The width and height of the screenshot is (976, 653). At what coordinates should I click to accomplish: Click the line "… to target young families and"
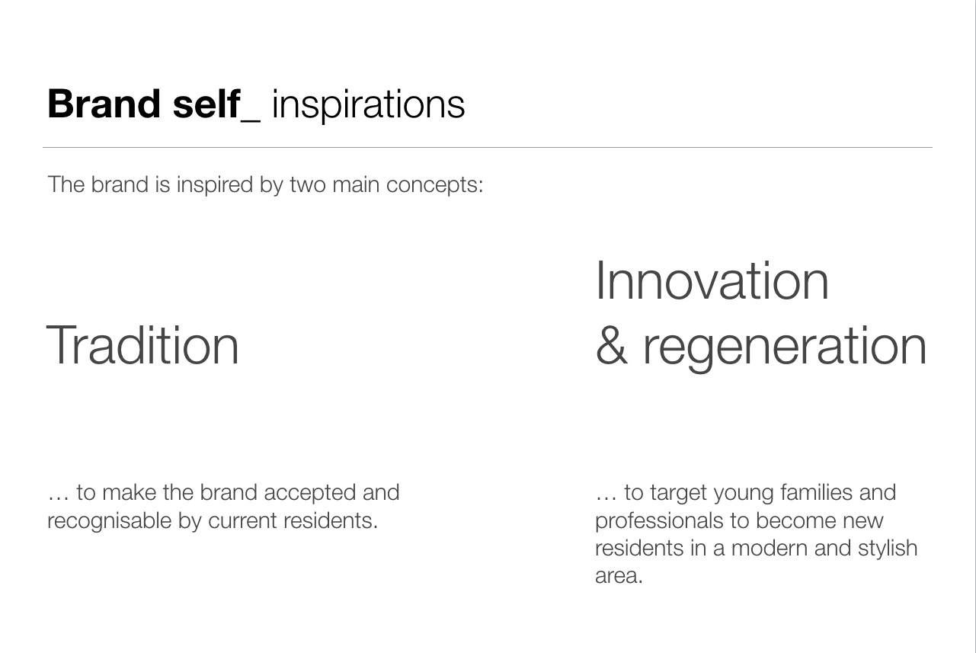click(x=745, y=492)
